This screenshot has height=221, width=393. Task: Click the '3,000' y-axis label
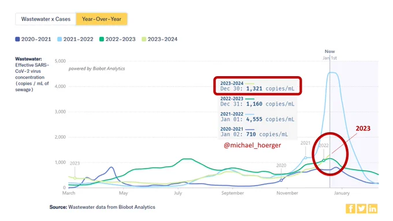point(60,111)
